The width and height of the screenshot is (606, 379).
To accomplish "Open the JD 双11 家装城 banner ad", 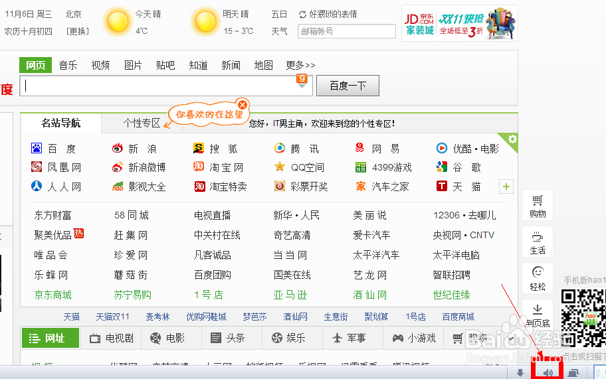I will pyautogui.click(x=460, y=23).
